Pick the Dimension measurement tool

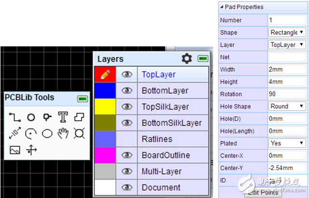(15, 134)
